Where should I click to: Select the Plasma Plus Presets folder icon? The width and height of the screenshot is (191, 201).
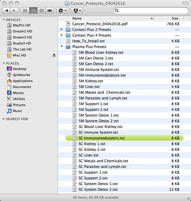(68, 47)
